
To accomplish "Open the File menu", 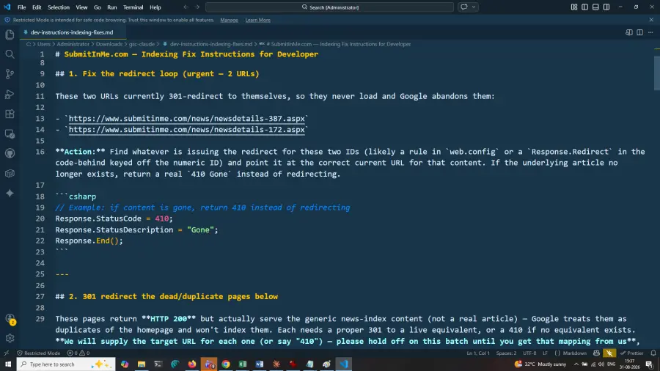I will pyautogui.click(x=21, y=7).
